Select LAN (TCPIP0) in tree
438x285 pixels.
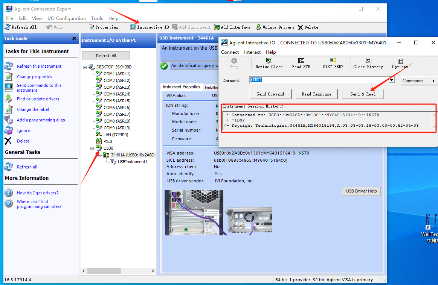click(116, 134)
